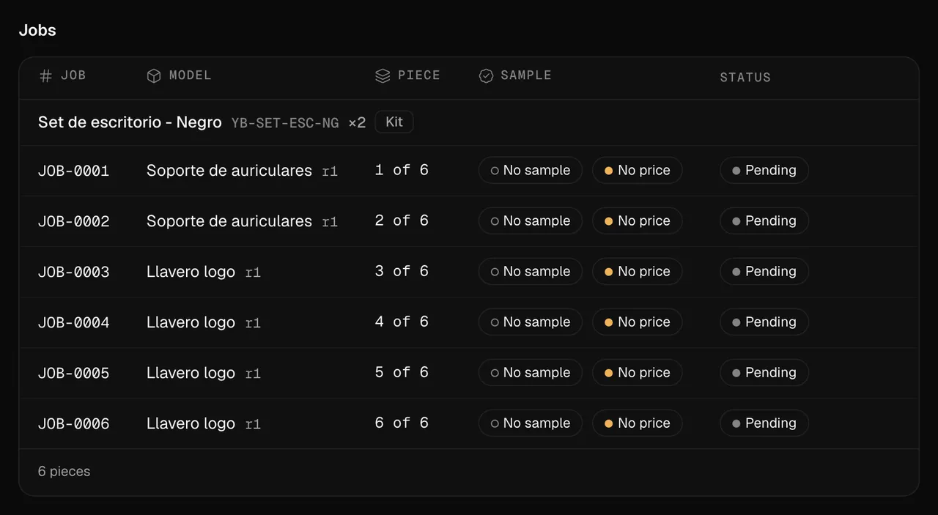Click the Jobs section heading
The height and width of the screenshot is (515, 938).
tap(37, 30)
